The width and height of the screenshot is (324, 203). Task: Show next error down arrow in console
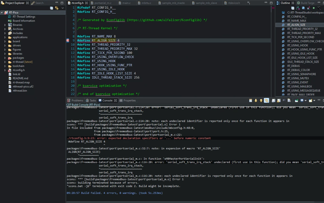click(256, 100)
